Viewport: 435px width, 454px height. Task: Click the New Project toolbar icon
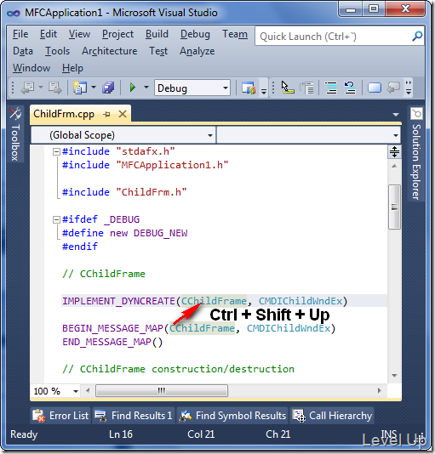point(80,88)
